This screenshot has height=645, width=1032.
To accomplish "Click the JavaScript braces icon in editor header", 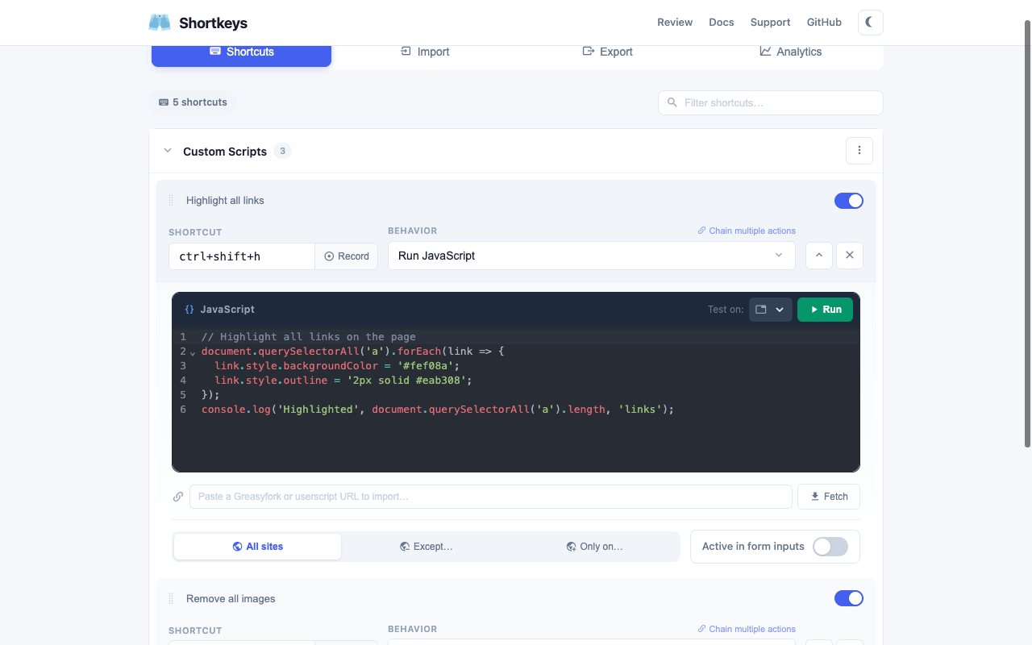I will (189, 310).
